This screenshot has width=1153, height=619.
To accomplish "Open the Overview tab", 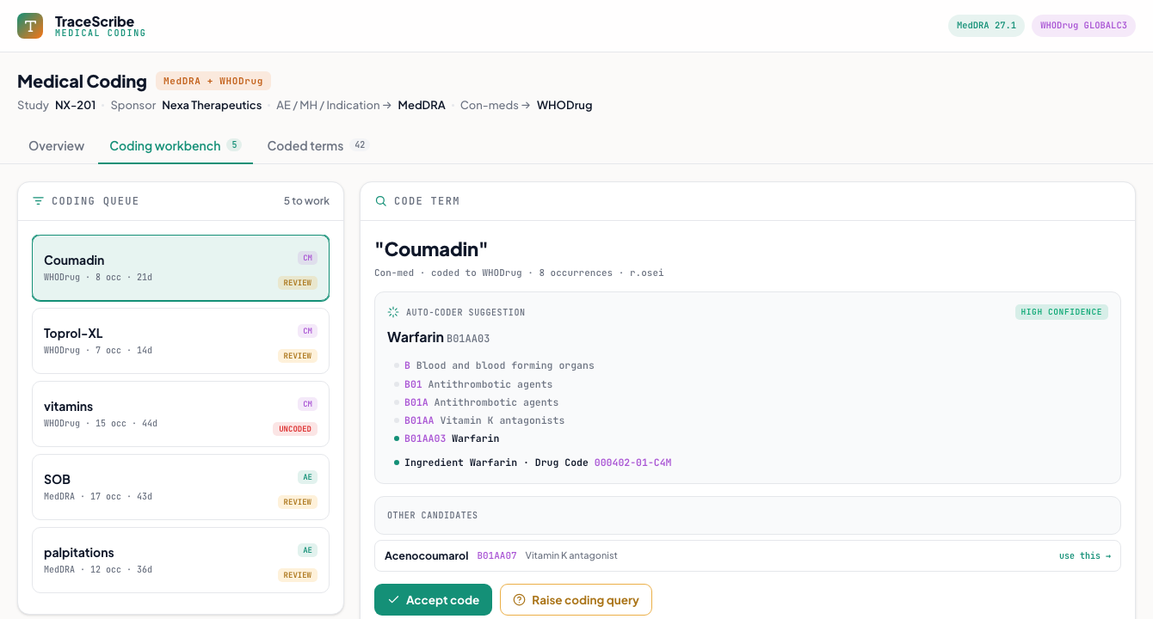I will coord(56,146).
